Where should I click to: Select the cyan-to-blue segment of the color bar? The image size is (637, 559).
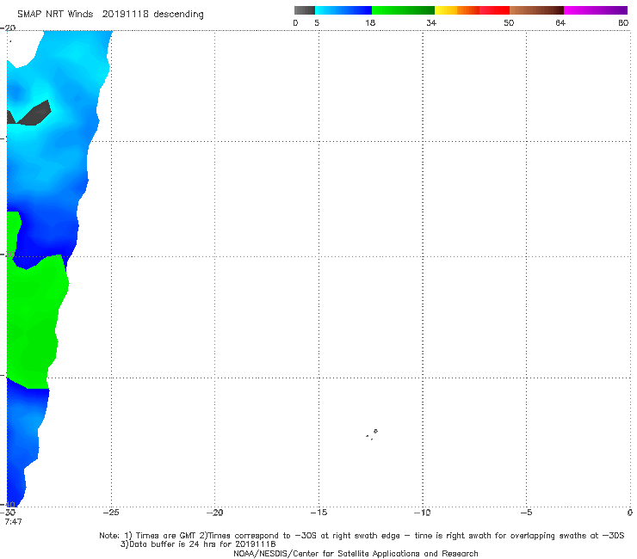coord(343,10)
